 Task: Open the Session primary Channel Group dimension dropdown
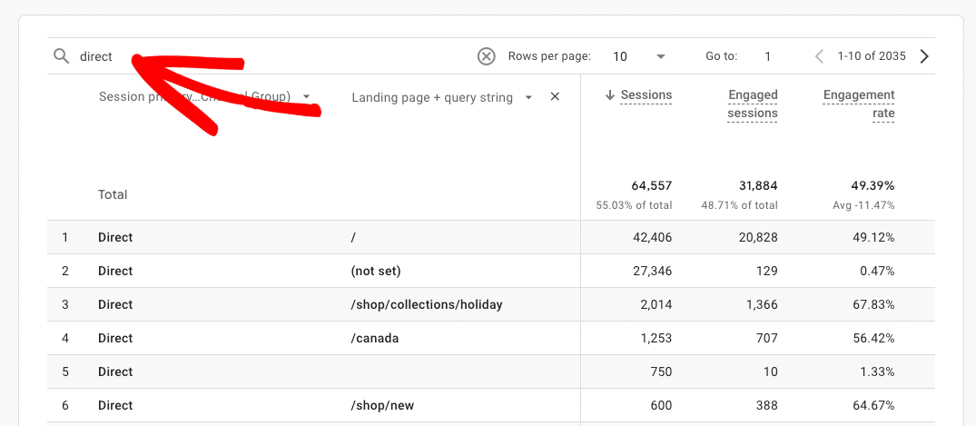pyautogui.click(x=306, y=97)
